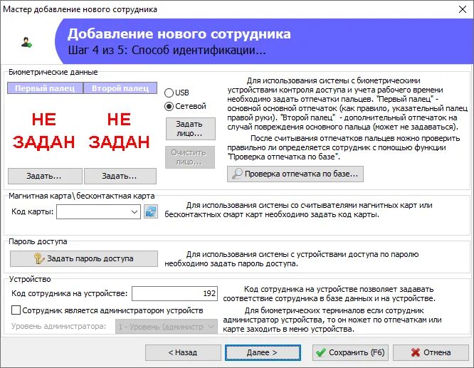Switch to Второй палец tab header
Screen dimensions: 474x368
[x=120, y=88]
